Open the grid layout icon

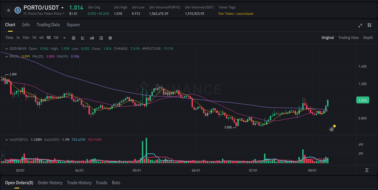pyautogui.click(x=369, y=26)
